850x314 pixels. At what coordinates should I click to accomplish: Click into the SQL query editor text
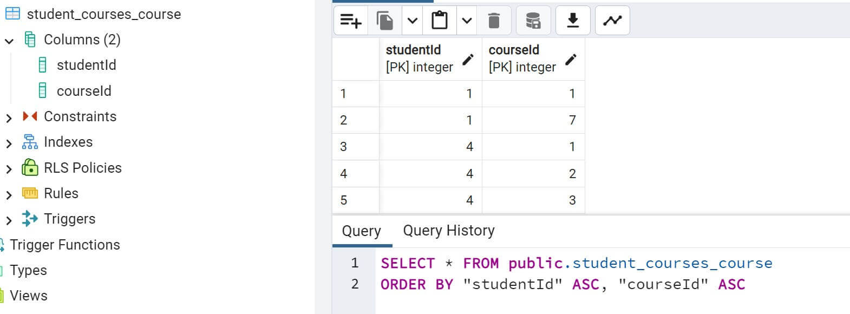(576, 273)
